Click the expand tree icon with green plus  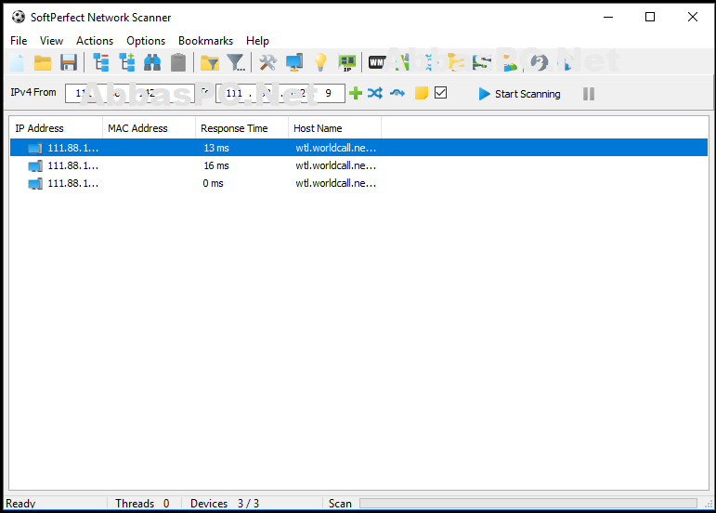[x=127, y=62]
